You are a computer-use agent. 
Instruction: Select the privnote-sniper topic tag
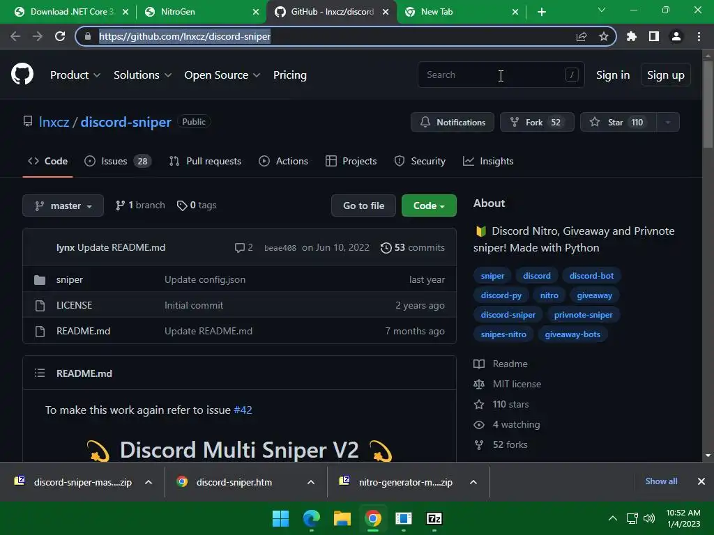point(584,315)
